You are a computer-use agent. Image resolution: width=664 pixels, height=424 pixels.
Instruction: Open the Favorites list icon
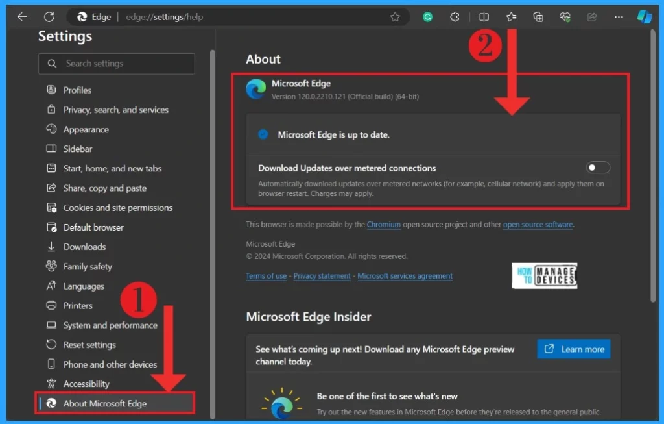point(511,17)
